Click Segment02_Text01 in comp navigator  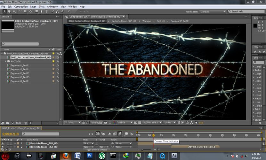pos(180,21)
